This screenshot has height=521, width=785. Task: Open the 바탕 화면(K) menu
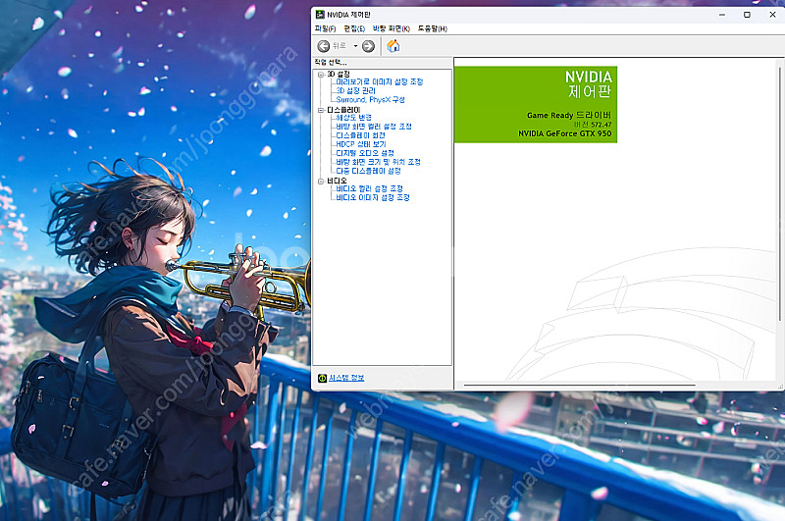[x=391, y=28]
